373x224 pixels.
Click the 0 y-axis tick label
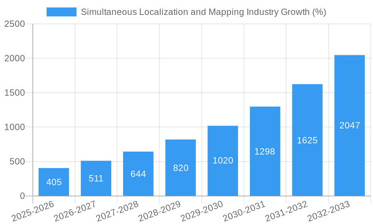[23, 196]
